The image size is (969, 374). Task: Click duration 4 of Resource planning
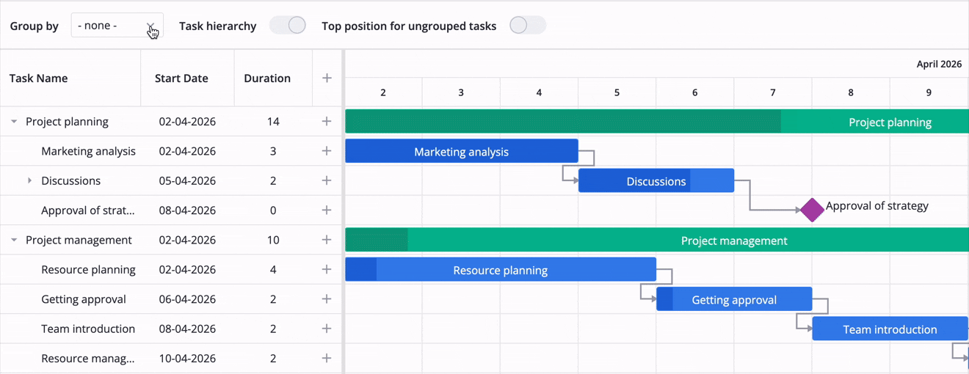tap(273, 269)
